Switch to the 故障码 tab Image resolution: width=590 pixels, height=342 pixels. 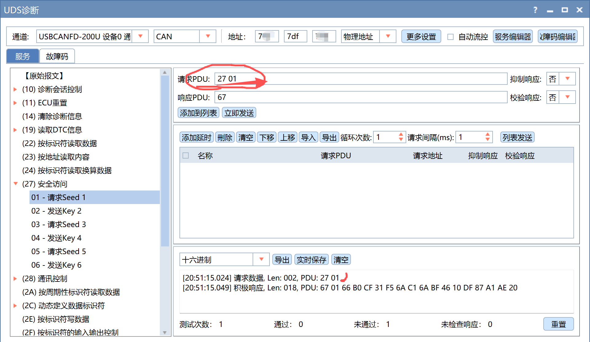[57, 56]
